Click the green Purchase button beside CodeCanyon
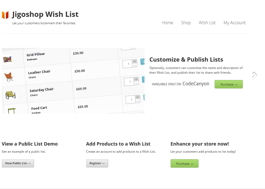The height and width of the screenshot is (189, 265). [x=229, y=84]
